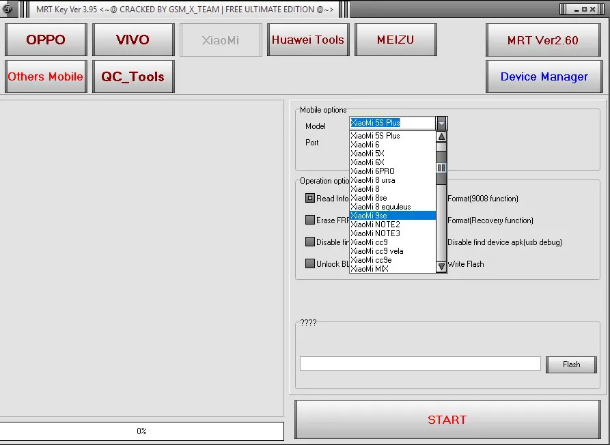The width and height of the screenshot is (610, 445).
Task: Select the XiaoMi section button
Action: pos(221,40)
